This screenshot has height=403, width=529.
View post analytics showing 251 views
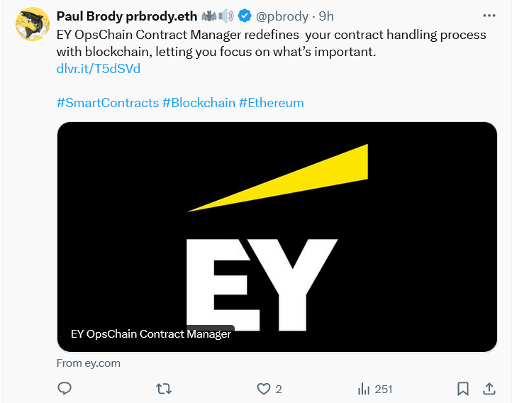point(375,389)
